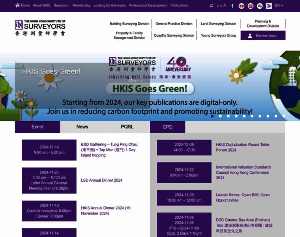Screen dimensions: 300x237
Task: Open LSD Annual Dinner 2024 event
Action: coord(101,181)
